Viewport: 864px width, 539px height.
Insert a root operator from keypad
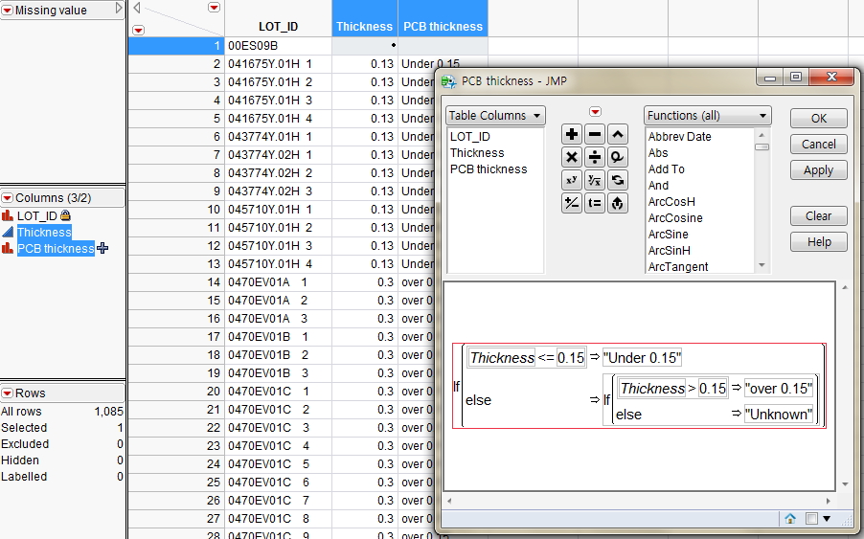point(595,180)
